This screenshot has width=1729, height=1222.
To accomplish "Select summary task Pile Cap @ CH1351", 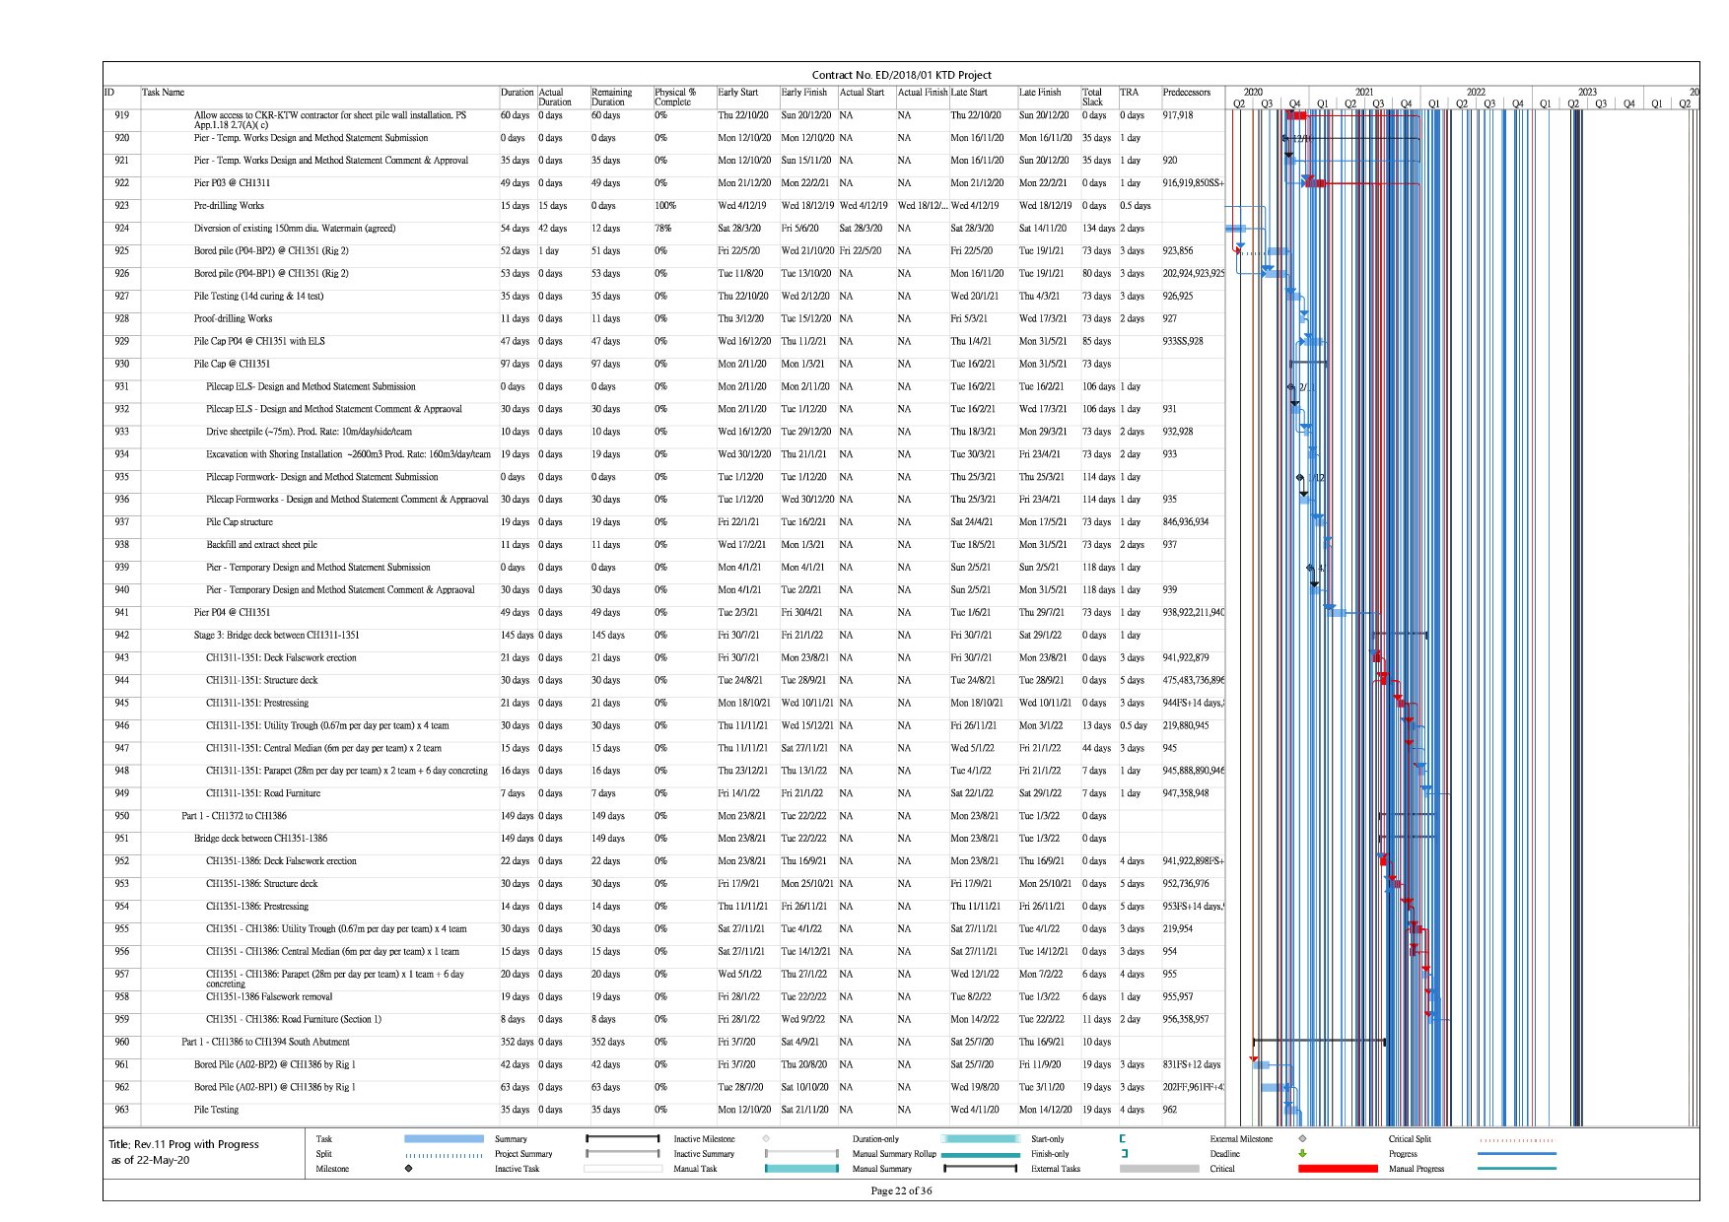I will click(232, 364).
